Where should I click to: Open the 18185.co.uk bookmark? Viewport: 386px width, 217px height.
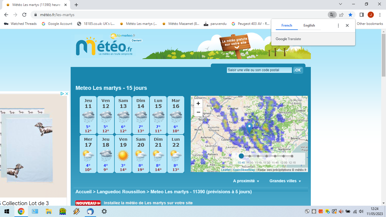tap(96, 24)
